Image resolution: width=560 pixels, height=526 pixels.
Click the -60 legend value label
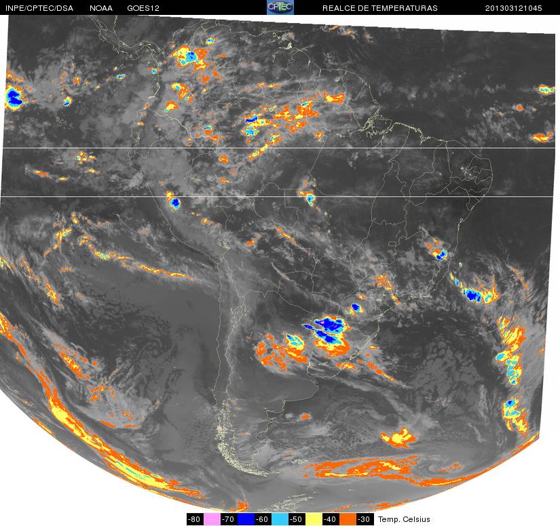coord(263,519)
